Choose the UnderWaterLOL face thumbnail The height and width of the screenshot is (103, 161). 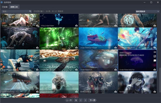98,60
